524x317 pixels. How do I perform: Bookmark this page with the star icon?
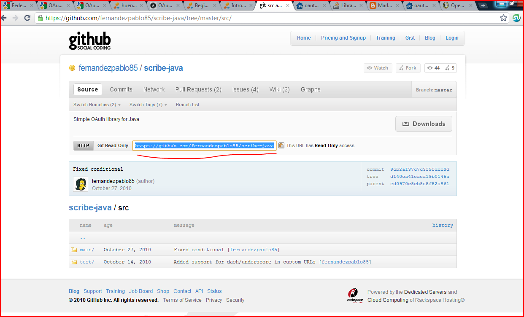(x=503, y=18)
